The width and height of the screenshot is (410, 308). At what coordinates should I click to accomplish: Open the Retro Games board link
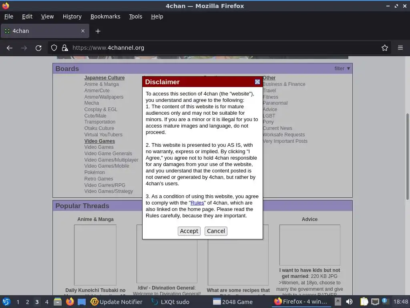pos(98,178)
